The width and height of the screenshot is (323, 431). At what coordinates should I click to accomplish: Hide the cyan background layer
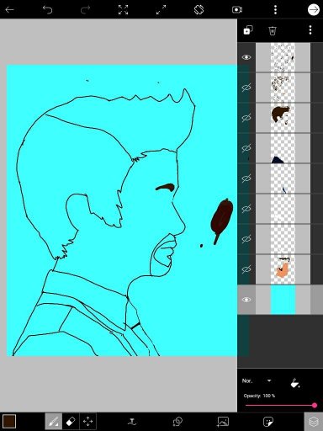pos(246,300)
